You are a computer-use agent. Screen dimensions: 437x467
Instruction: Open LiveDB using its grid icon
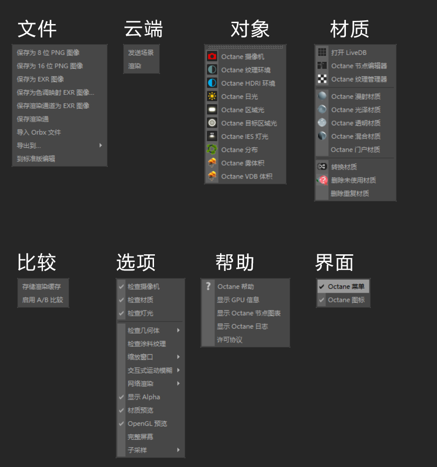(322, 52)
